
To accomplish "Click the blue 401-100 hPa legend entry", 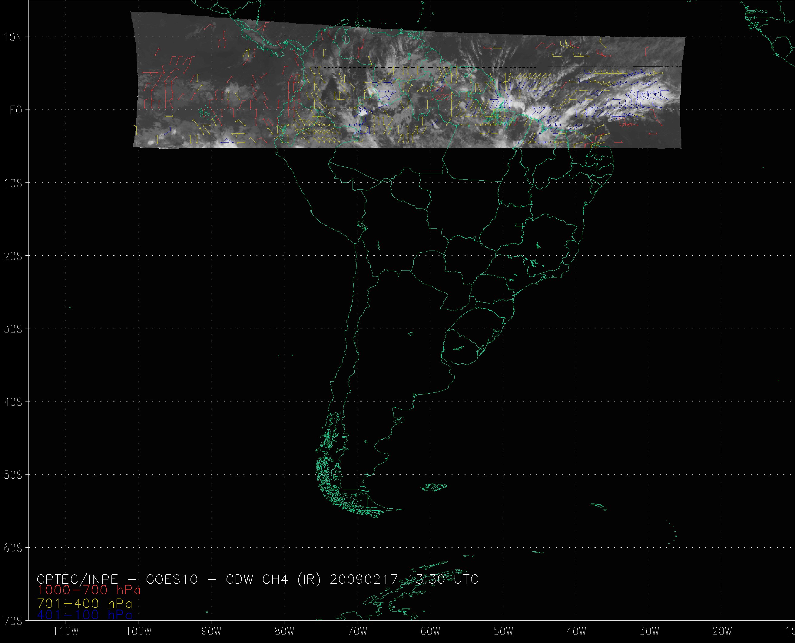I will [84, 615].
